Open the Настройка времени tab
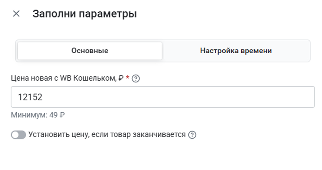This screenshot has height=170, width=322. pos(236,51)
